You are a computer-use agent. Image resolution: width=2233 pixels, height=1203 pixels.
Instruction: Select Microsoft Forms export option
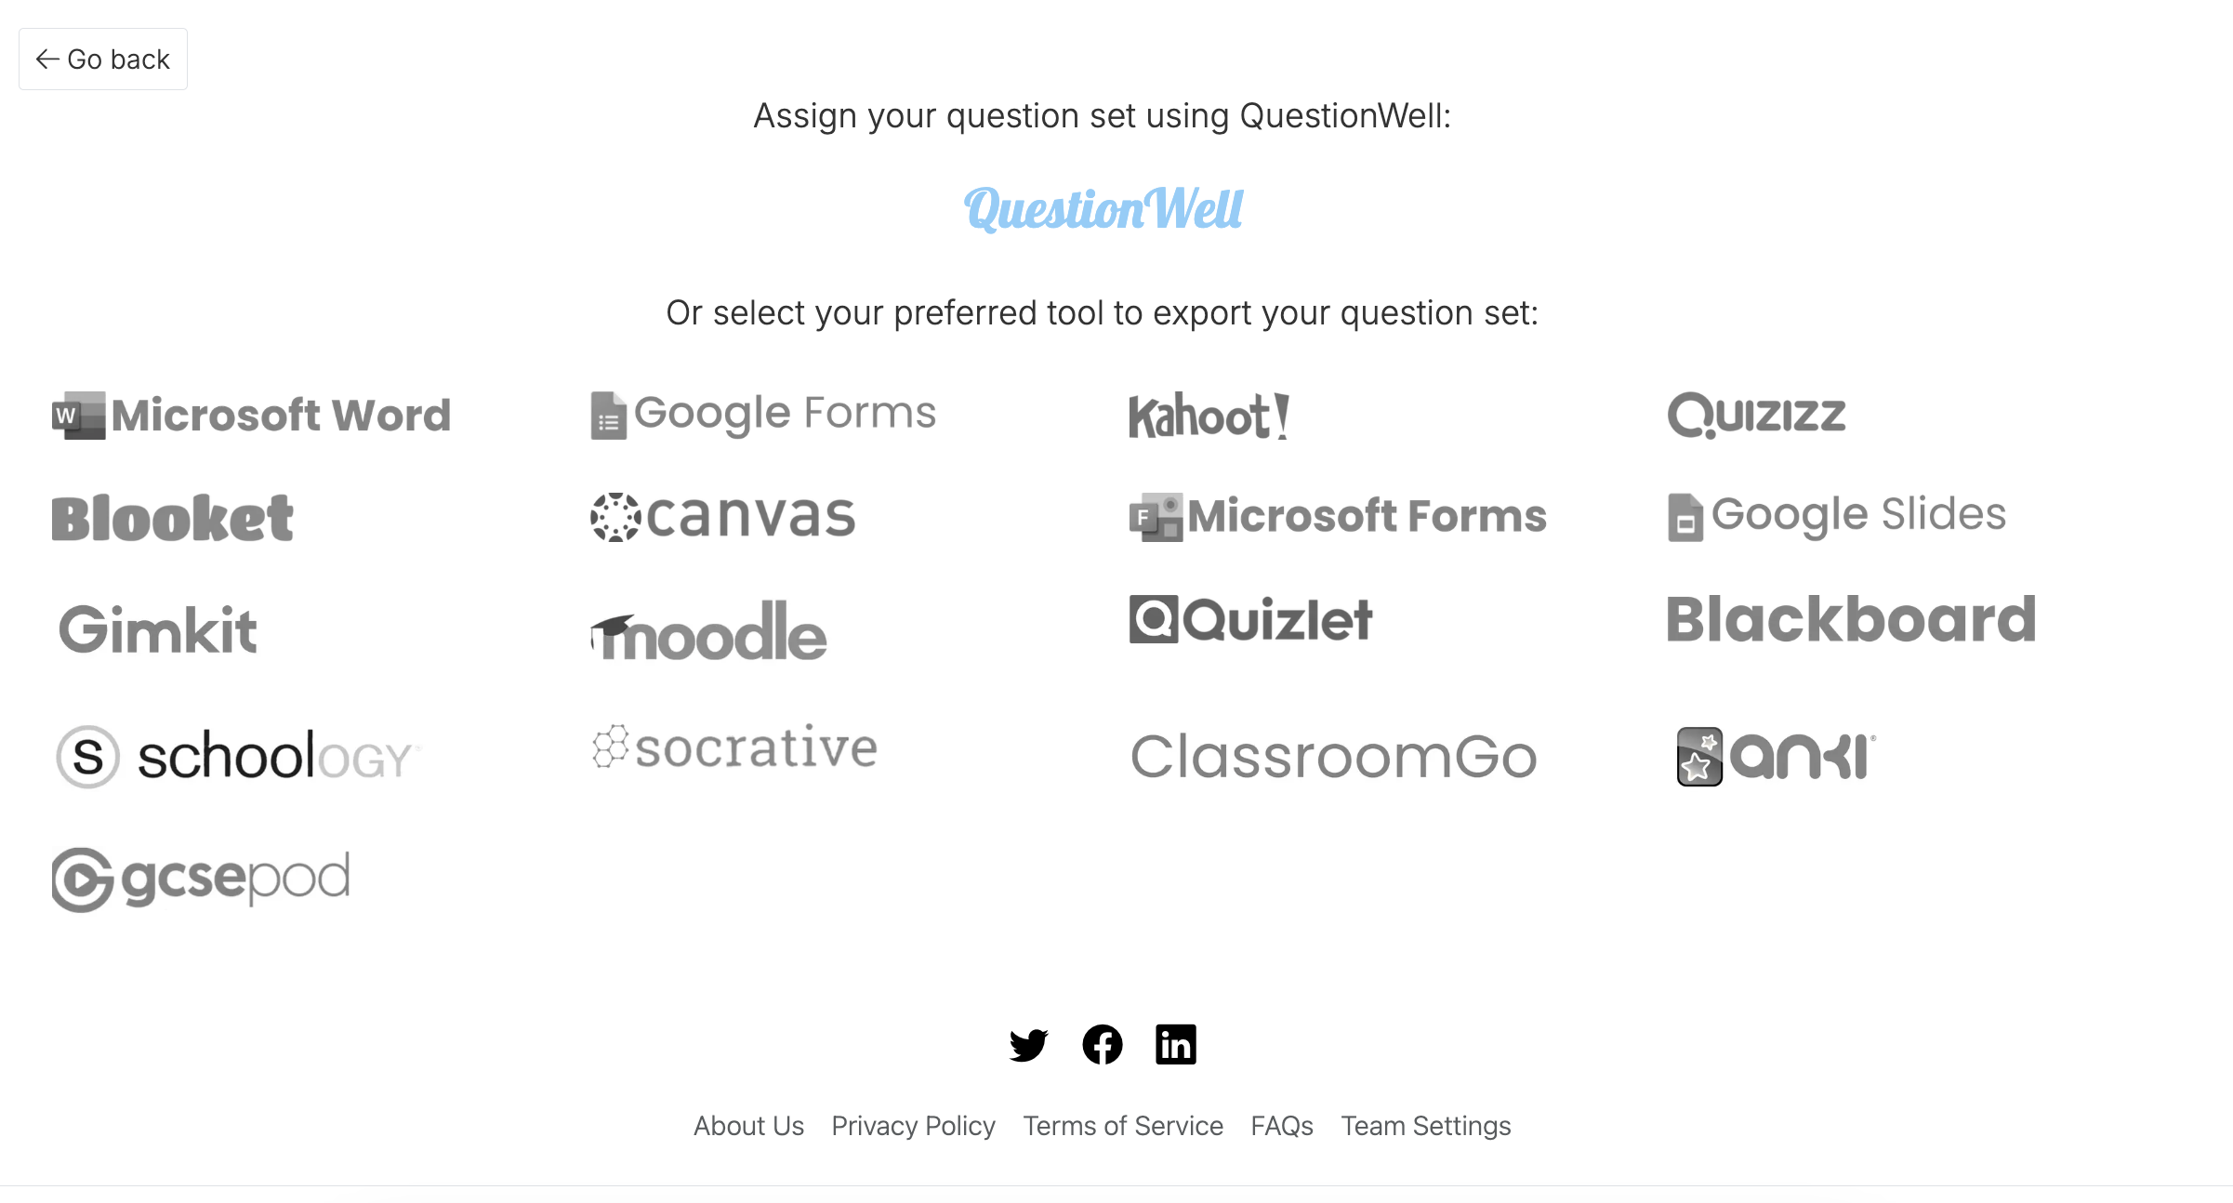coord(1336,518)
